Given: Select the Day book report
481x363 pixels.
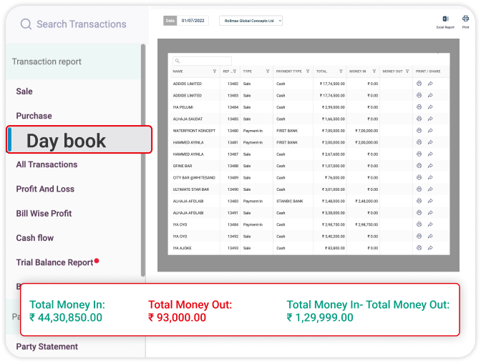Looking at the screenshot, I should (79, 139).
